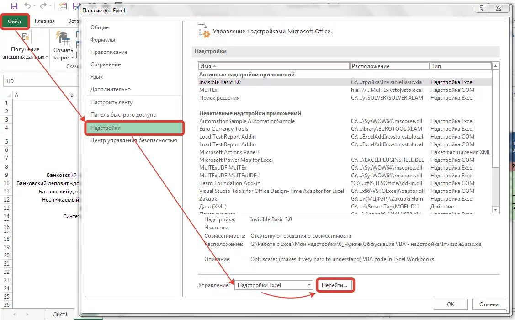
Task: Click the Отмена button
Action: point(489,304)
